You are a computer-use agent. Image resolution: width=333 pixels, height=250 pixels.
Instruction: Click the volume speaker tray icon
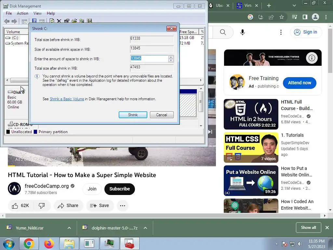pos(300,244)
